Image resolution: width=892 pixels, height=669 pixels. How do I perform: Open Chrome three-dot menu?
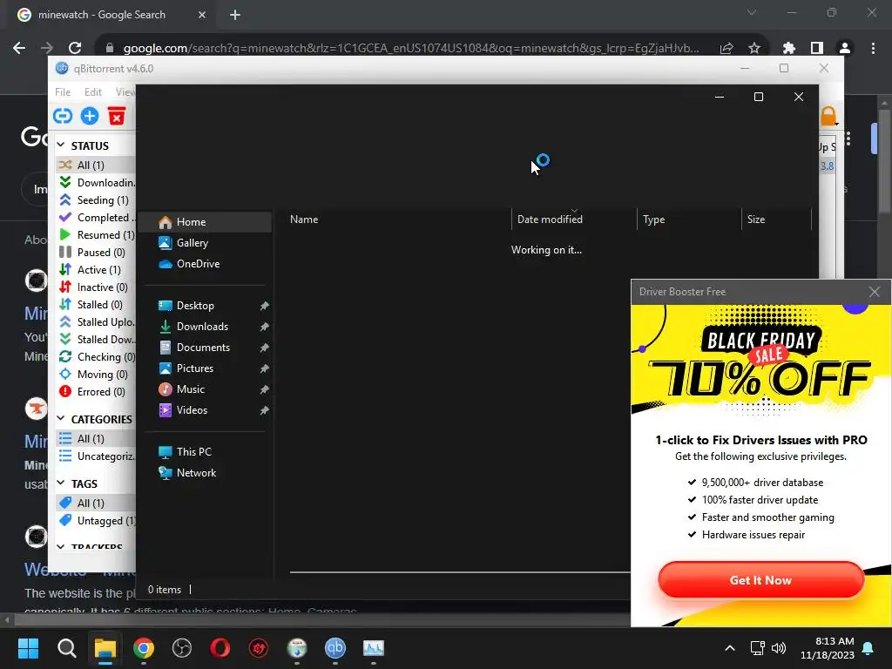[x=873, y=49]
